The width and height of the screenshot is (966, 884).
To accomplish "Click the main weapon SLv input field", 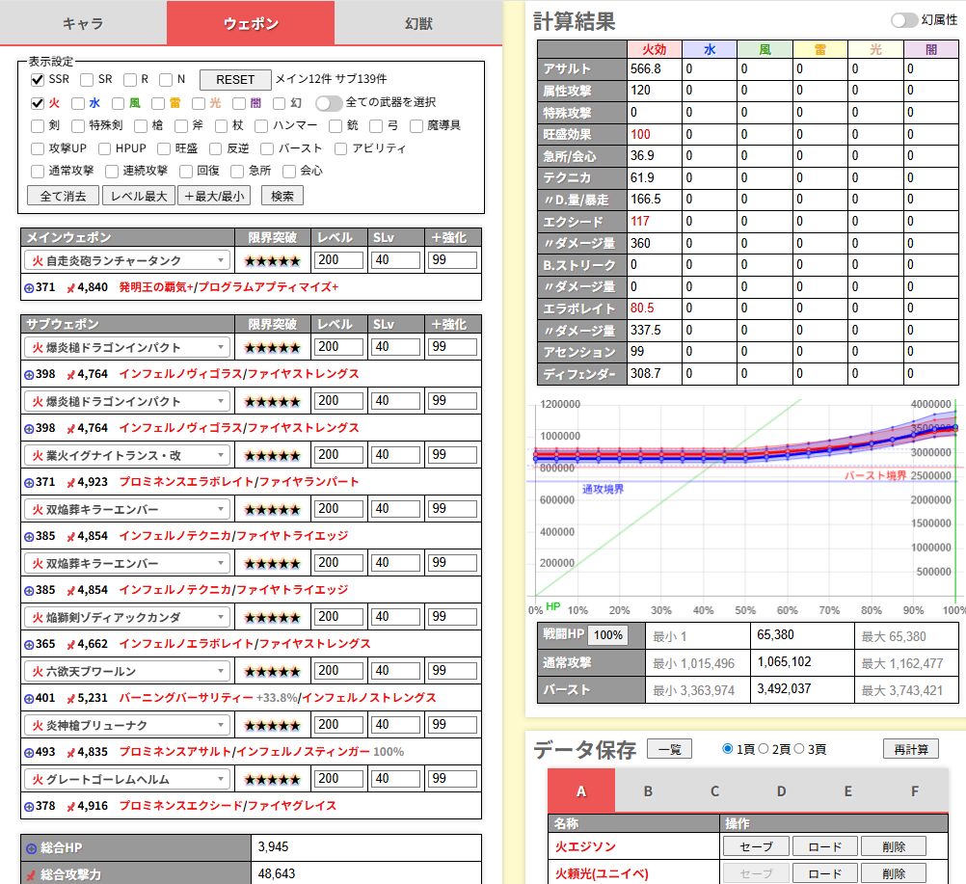I will pos(395,260).
